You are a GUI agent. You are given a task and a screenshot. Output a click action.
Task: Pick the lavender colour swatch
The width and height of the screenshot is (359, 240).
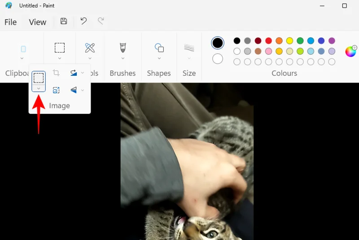point(332,51)
